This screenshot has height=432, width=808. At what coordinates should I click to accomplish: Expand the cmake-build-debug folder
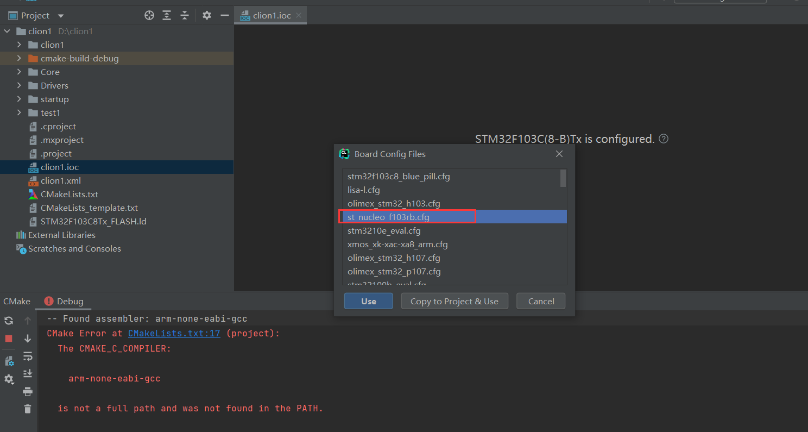pos(19,59)
